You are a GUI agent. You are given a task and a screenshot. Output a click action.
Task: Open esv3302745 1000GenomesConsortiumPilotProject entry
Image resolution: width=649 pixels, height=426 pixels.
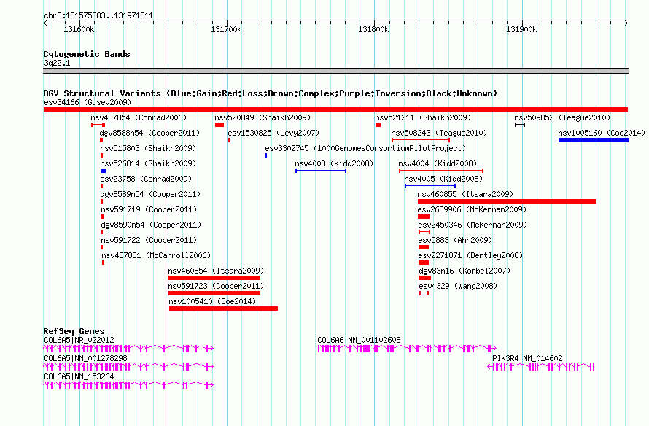[x=365, y=148]
